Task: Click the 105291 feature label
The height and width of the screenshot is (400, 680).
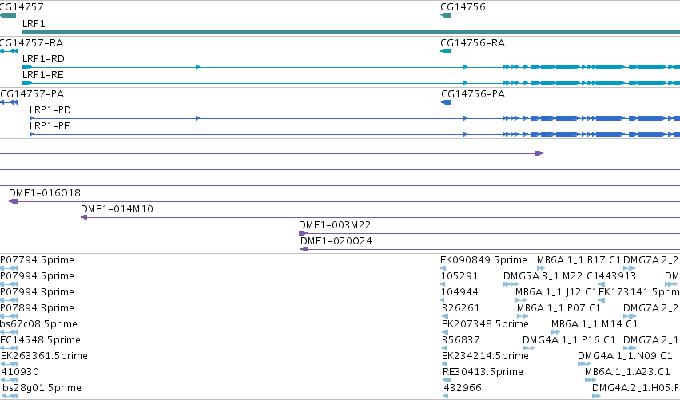Action: tap(459, 276)
